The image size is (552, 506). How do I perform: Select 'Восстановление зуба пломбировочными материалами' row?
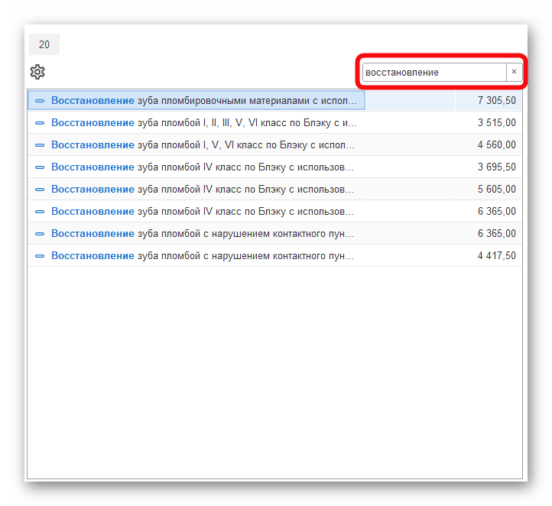click(x=204, y=101)
